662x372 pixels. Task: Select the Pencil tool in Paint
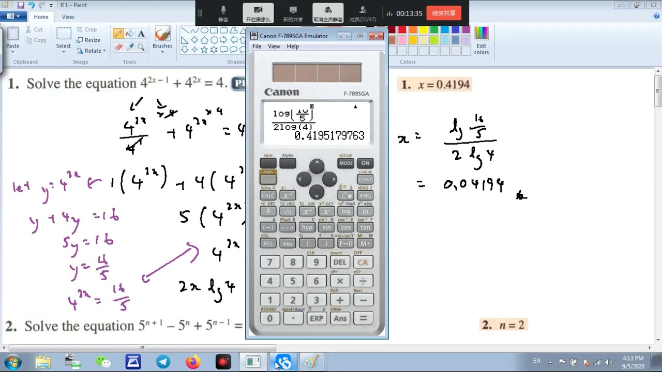click(118, 34)
